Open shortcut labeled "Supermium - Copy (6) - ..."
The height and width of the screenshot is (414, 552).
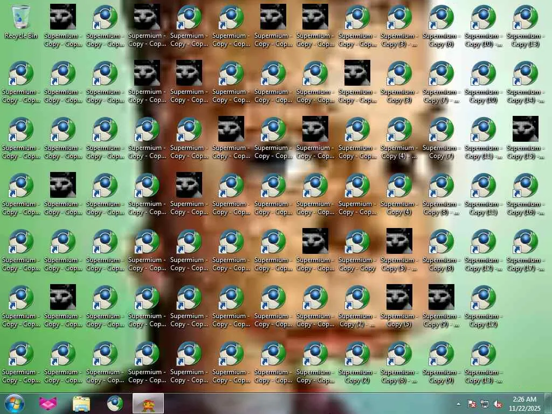(x=399, y=362)
